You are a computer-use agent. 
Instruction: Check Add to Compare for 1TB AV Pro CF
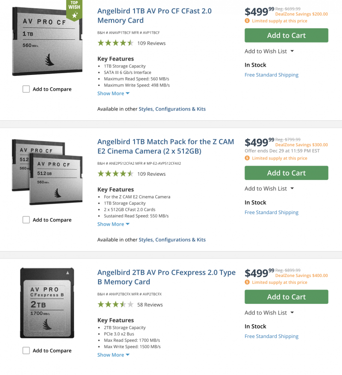point(26,89)
